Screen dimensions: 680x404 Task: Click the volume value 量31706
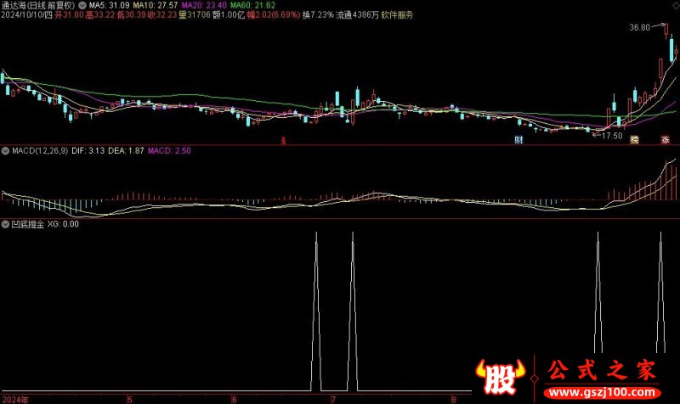(x=195, y=15)
